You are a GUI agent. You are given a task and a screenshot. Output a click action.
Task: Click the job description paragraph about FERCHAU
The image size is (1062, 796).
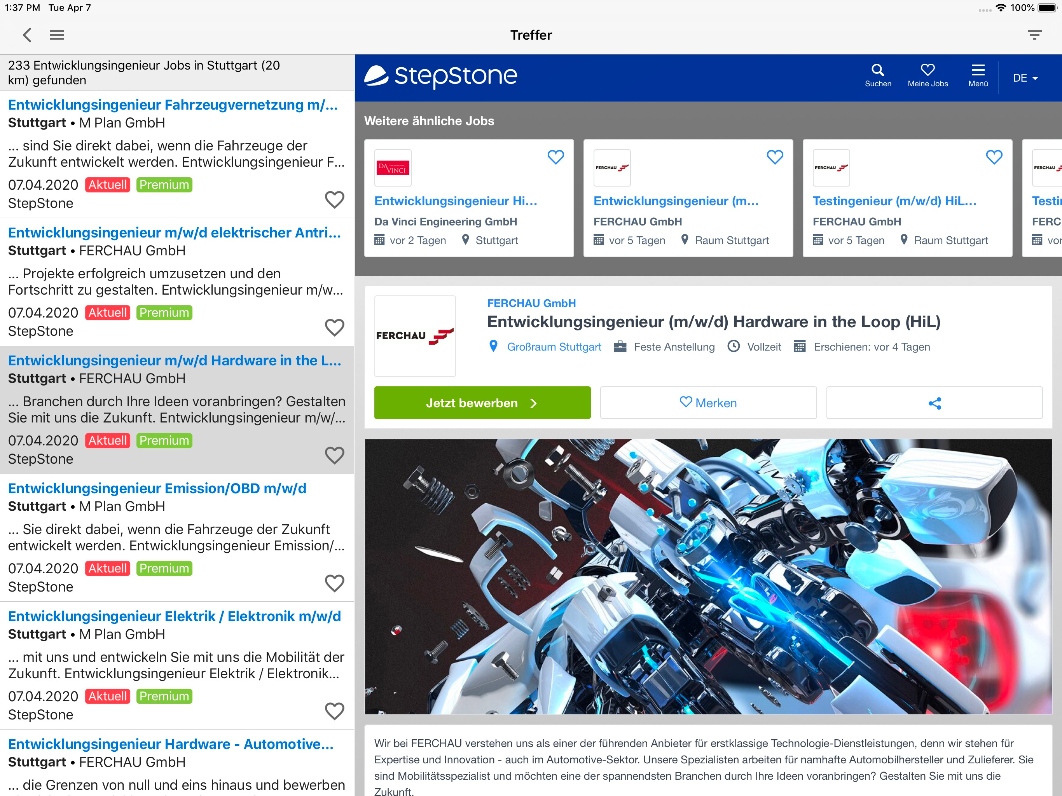click(x=704, y=768)
